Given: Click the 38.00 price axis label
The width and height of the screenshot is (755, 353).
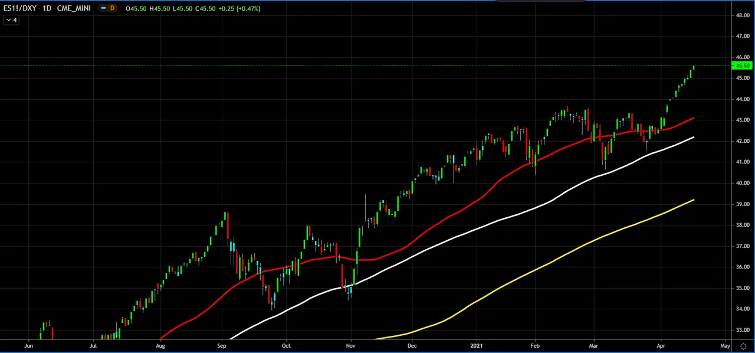Looking at the screenshot, I should 743,225.
